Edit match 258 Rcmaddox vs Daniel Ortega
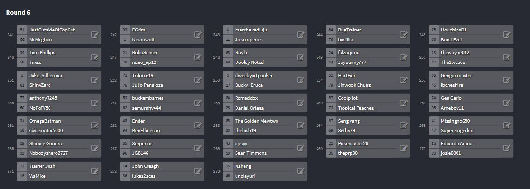The height and width of the screenshot is (189, 530). [301, 102]
